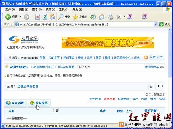Click the 精华主题 link
Viewport: 173px width, 129px height.
point(110,99)
